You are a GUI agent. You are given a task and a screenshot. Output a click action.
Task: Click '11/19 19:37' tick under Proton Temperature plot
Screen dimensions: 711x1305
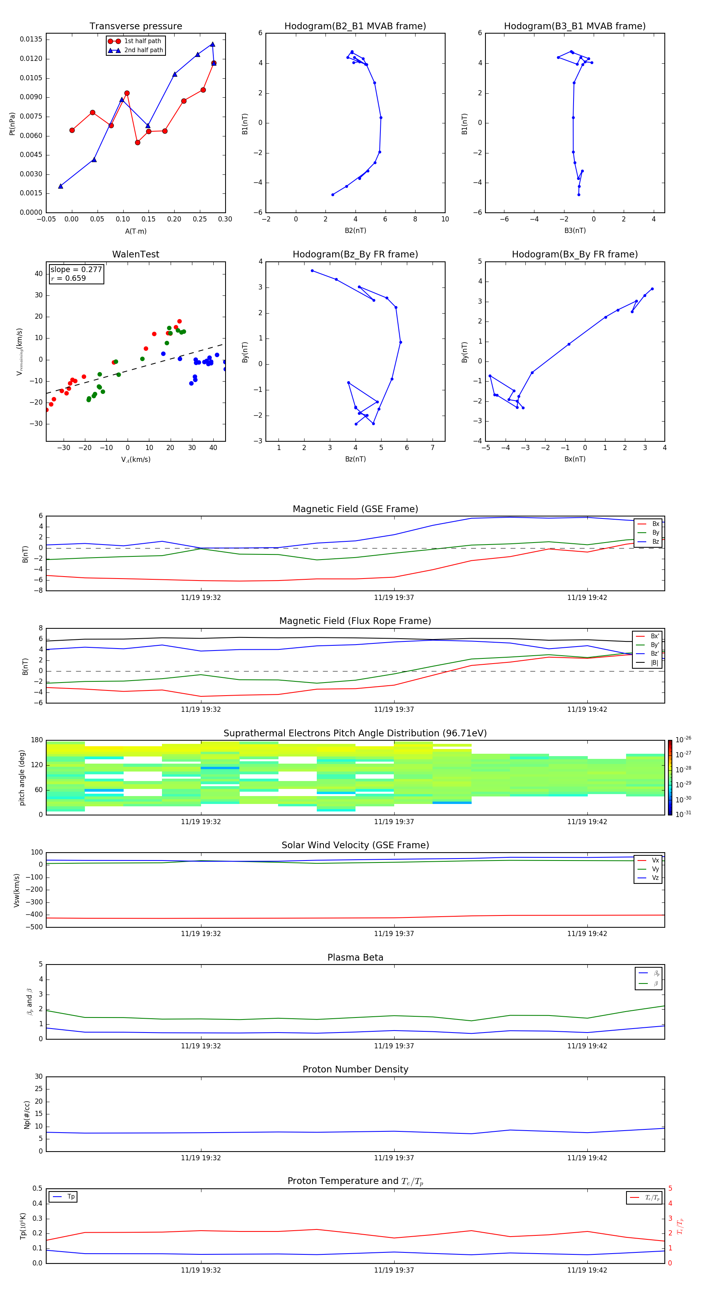[394, 1270]
